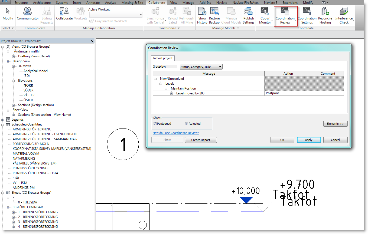Switch to the Manage ribbon tab
Viewport: 368px width, 234px height.
pos(188,2)
